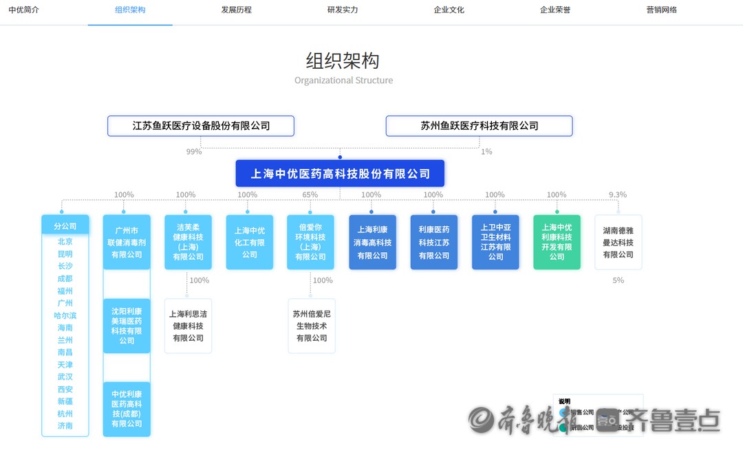The height and width of the screenshot is (457, 743).
Task: Select 杭州 in the branch list
Action: coord(65,414)
